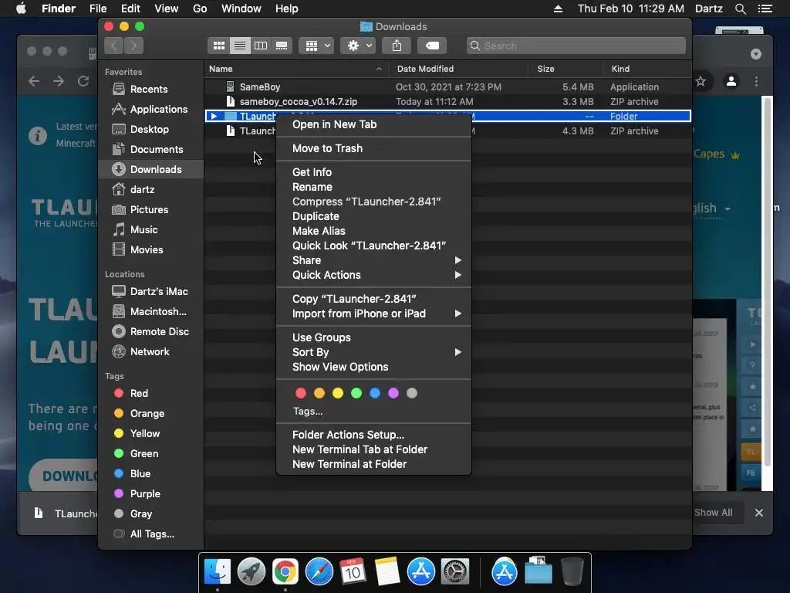
Task: Open Quick Actions submenu
Action: tap(373, 275)
